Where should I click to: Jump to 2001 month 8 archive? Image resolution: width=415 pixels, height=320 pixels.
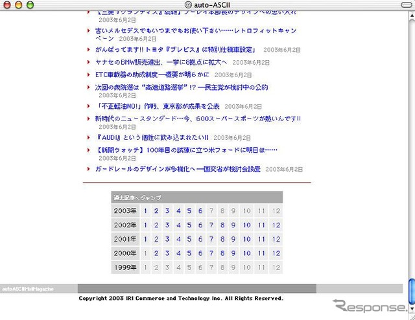point(222,239)
